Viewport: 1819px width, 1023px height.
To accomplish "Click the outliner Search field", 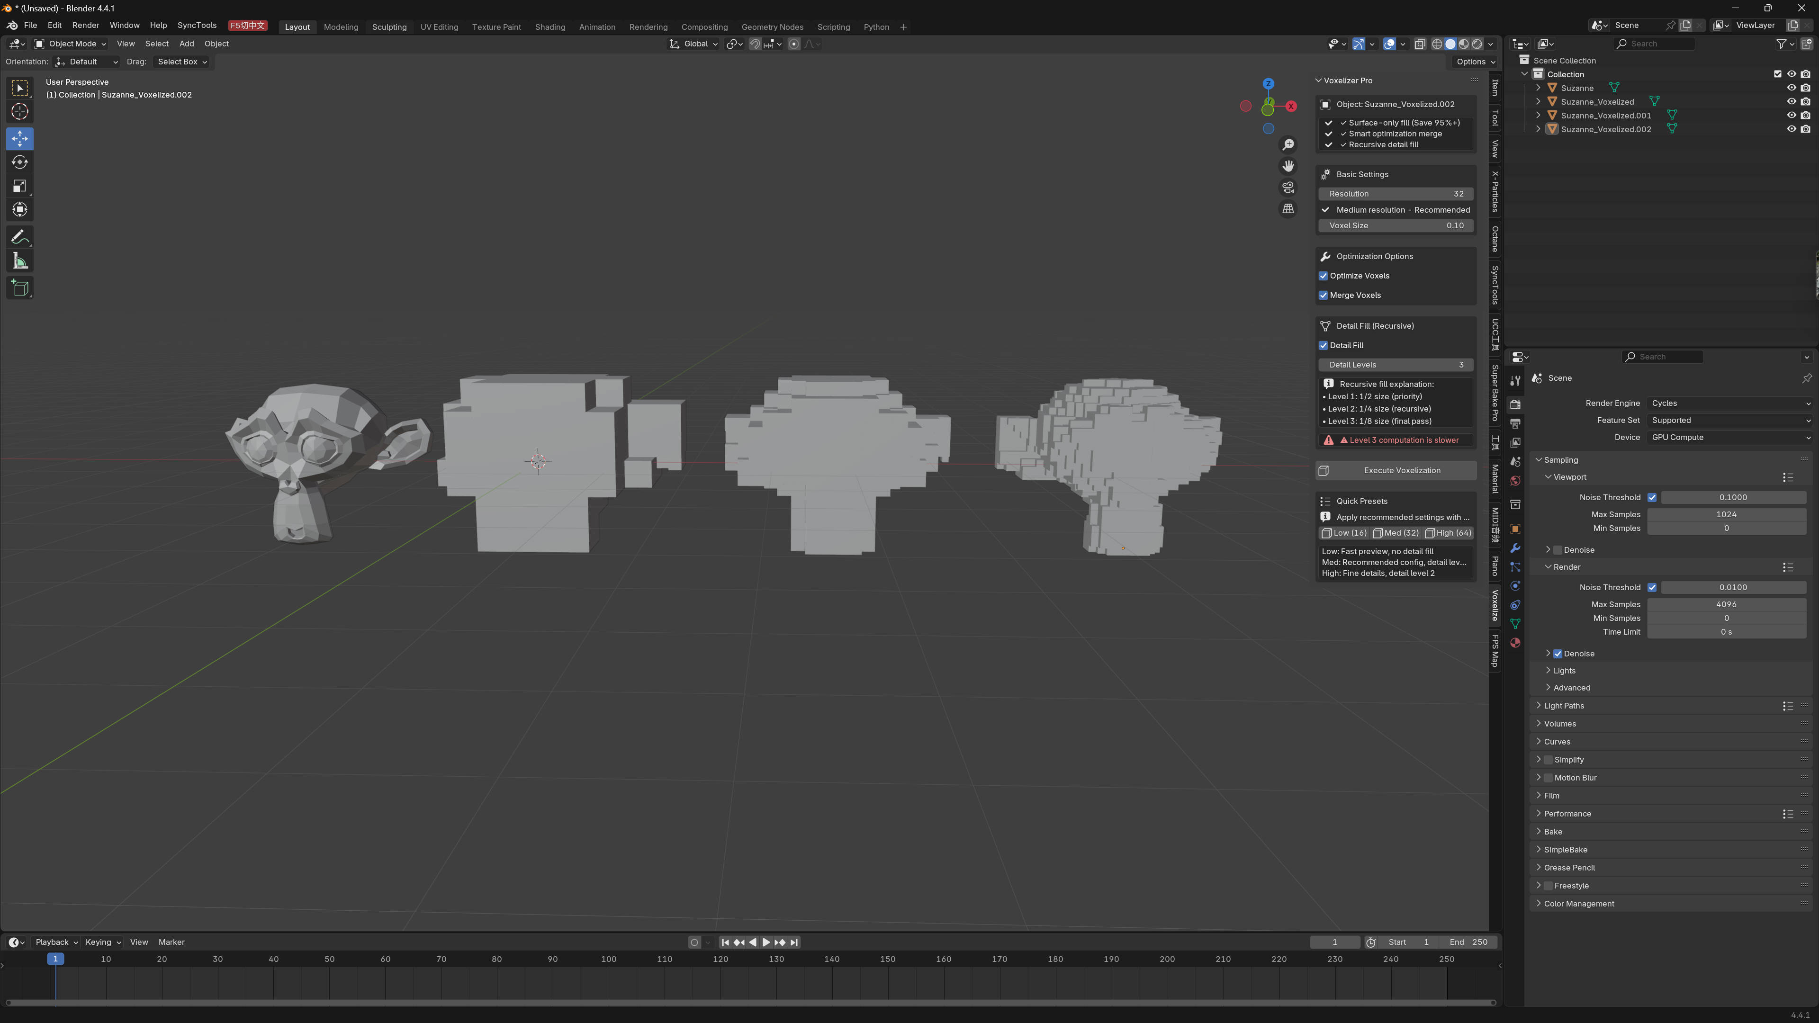I will click(x=1654, y=44).
